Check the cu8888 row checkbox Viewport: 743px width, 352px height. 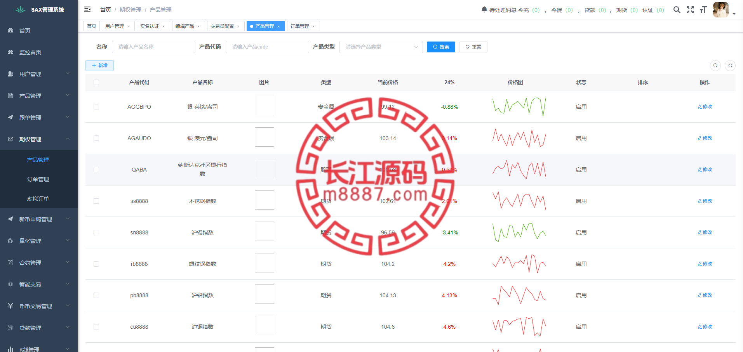pyautogui.click(x=96, y=327)
